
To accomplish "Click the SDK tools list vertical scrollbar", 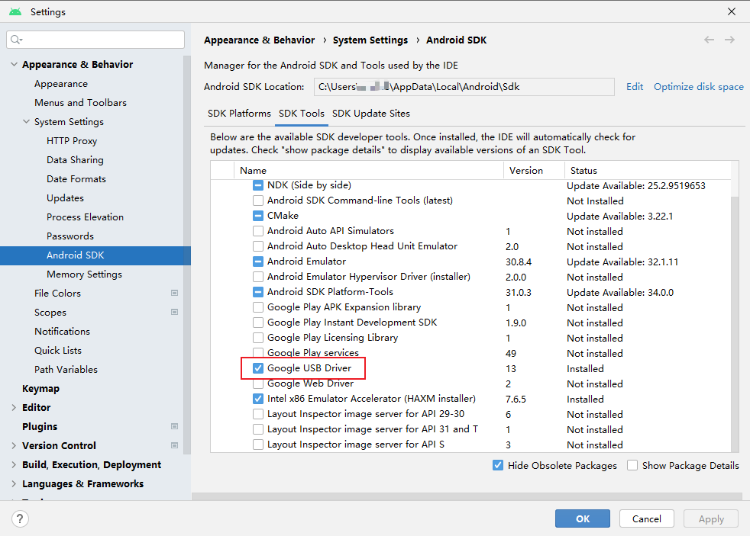I will [x=735, y=320].
